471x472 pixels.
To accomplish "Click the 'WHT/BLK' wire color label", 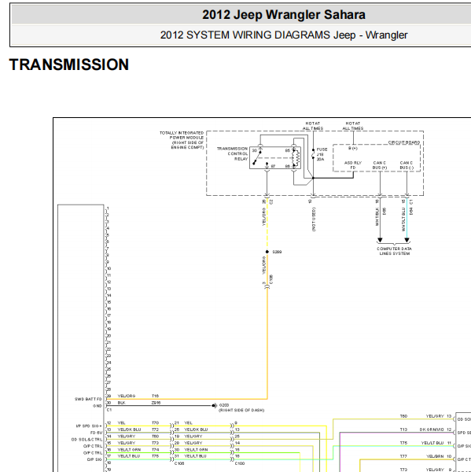I will (377, 217).
